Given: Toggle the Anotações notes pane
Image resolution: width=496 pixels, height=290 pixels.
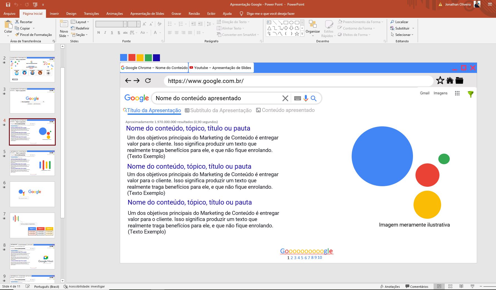Looking at the screenshot, I should 390,286.
